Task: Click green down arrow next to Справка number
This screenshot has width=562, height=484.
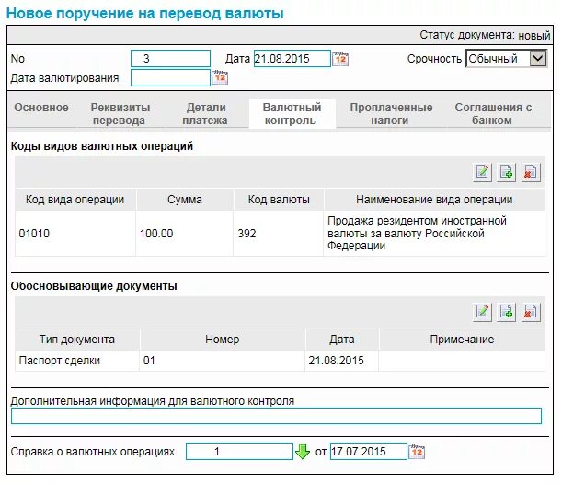Action: 303,452
